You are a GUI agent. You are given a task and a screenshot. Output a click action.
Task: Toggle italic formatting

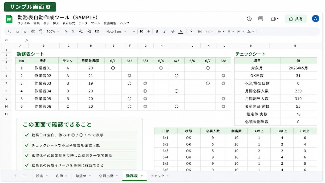click(x=165, y=31)
